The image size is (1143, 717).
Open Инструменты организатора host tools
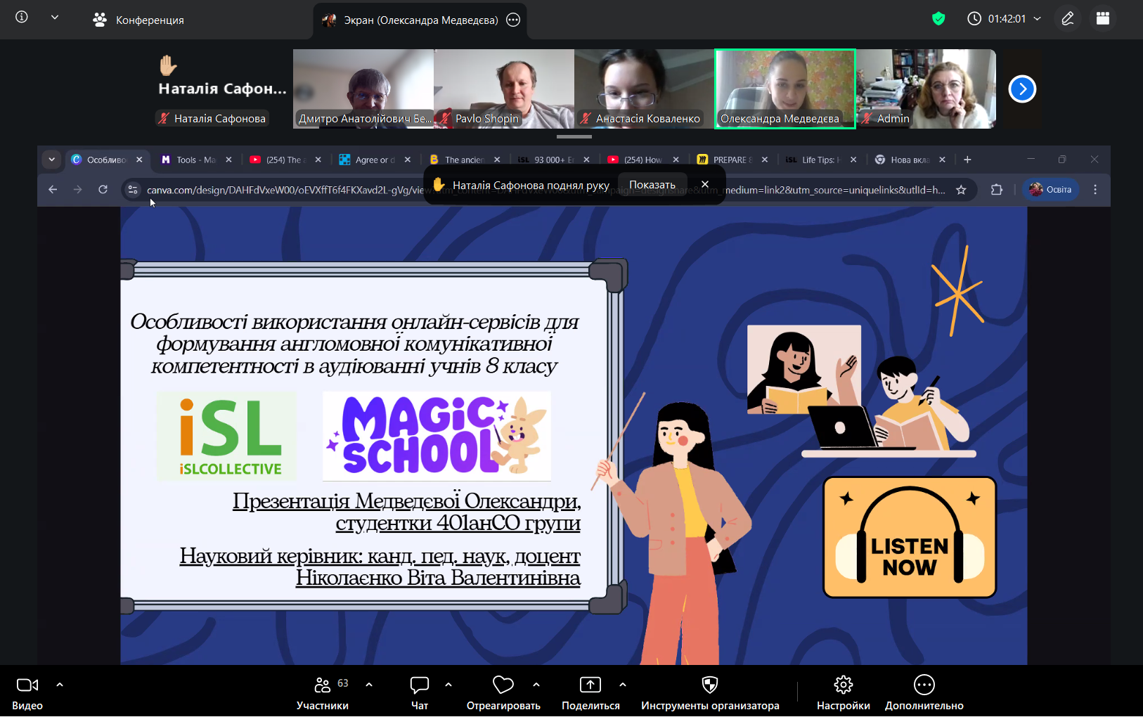click(x=710, y=692)
